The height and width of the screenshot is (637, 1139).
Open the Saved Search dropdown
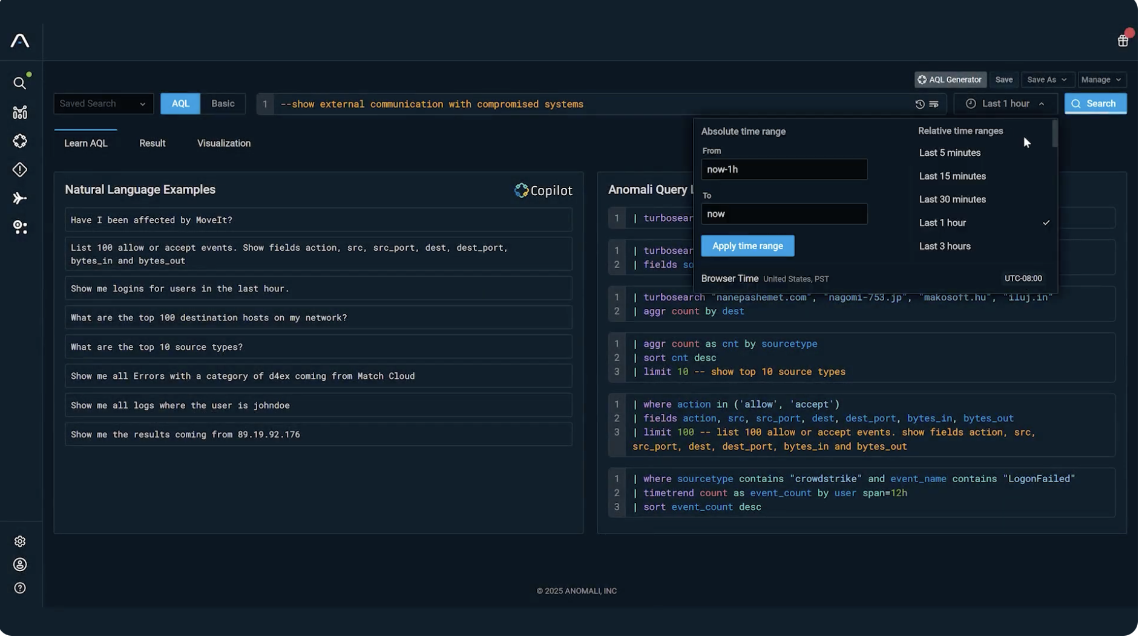click(103, 104)
